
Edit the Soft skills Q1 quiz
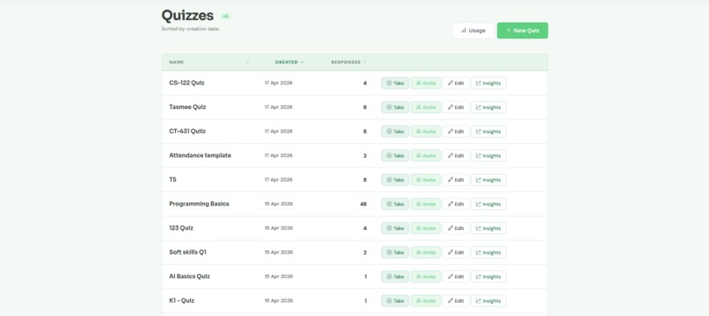456,252
